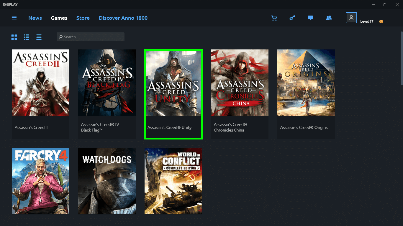Open the shopping cart
Image resolution: width=403 pixels, height=226 pixels.
(x=274, y=18)
